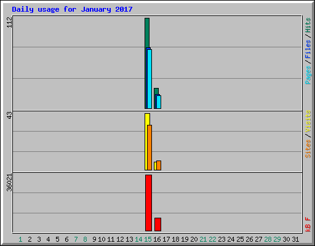Click the 'Sites' legend label
This screenshot has height=246, width=315.
click(x=308, y=149)
